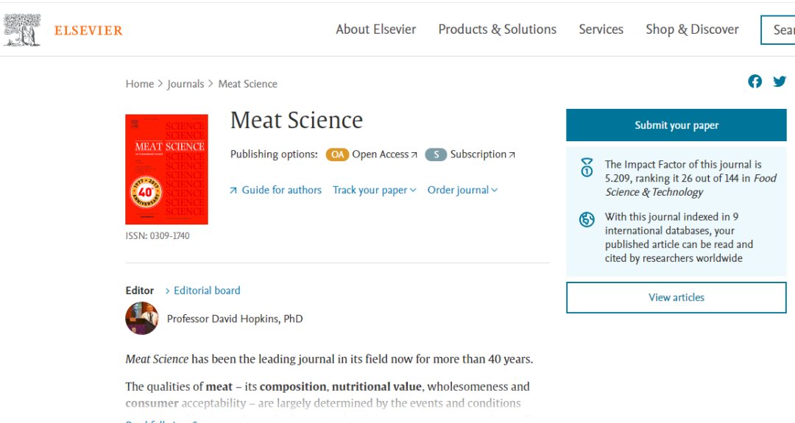Open the About Elsevier menu
795x423 pixels.
[x=375, y=29]
